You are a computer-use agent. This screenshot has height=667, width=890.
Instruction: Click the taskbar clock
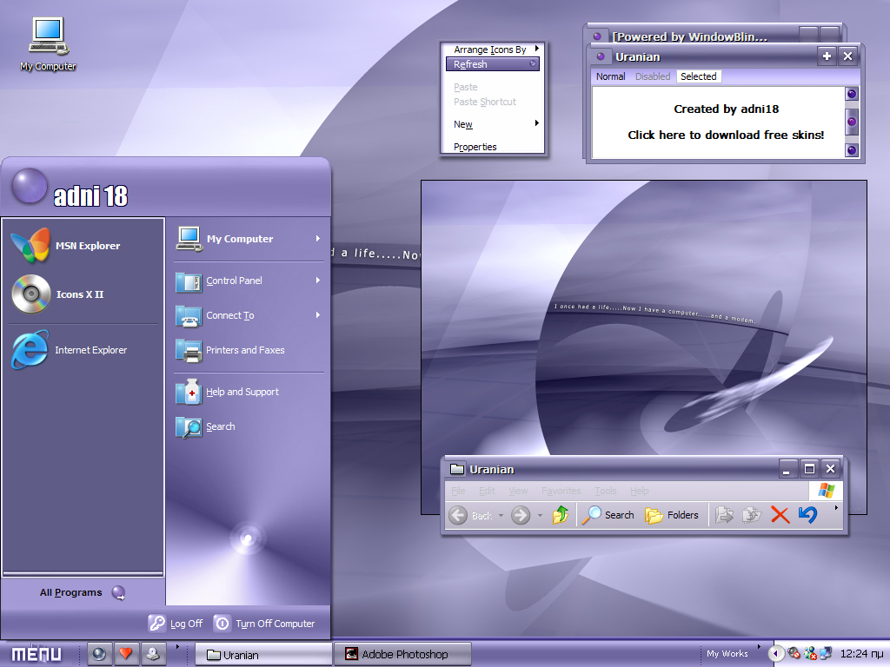(x=861, y=654)
